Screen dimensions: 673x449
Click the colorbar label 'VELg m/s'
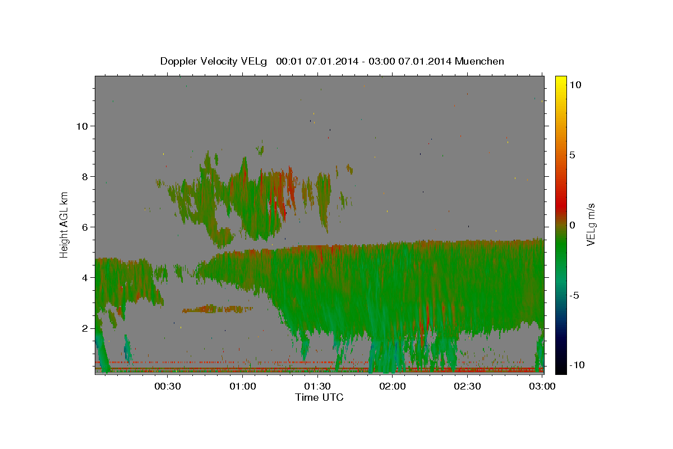pos(591,224)
